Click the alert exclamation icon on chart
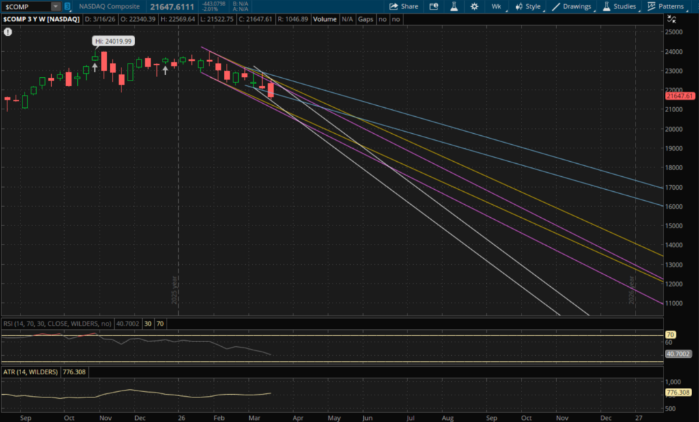This screenshot has width=699, height=422. point(8,32)
